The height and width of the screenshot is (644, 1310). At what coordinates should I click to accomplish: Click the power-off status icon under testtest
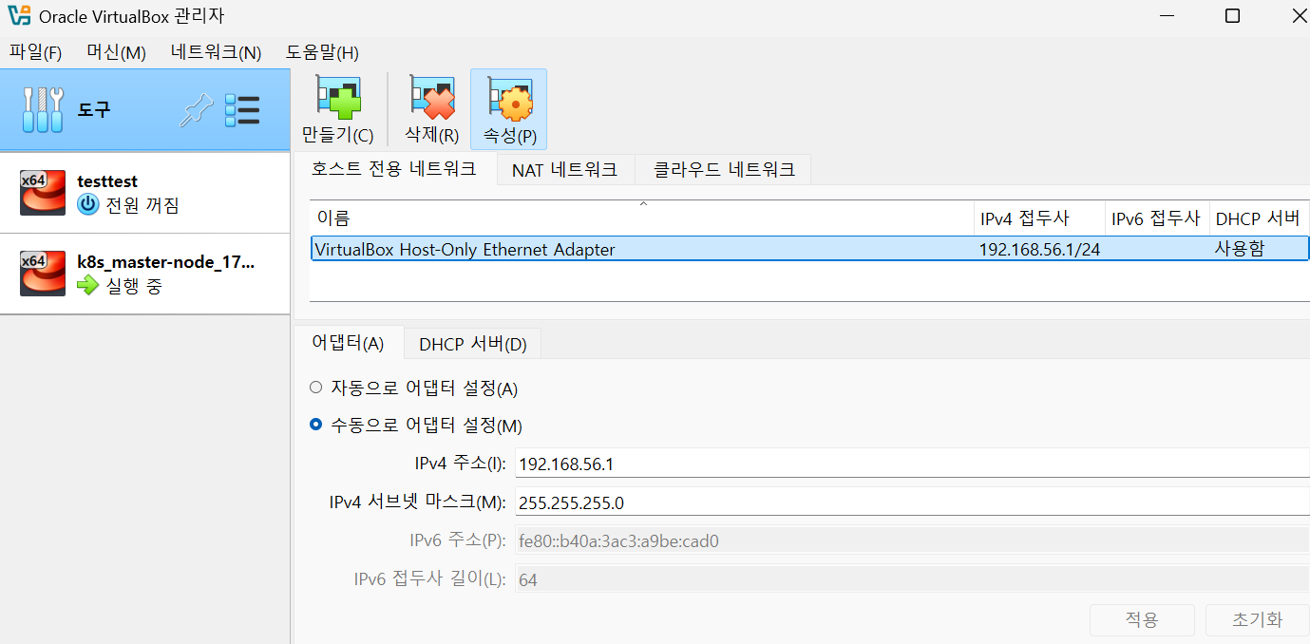[88, 204]
